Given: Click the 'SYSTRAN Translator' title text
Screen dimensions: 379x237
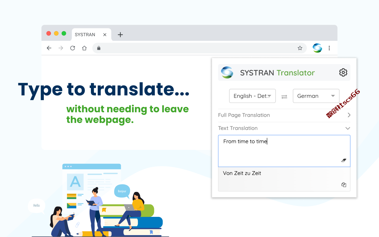Looking at the screenshot, I should point(277,73).
